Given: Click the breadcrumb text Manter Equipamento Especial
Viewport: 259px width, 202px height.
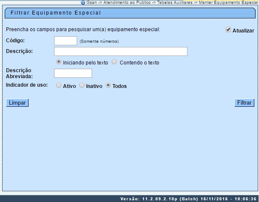Looking at the screenshot, I should point(228,3).
